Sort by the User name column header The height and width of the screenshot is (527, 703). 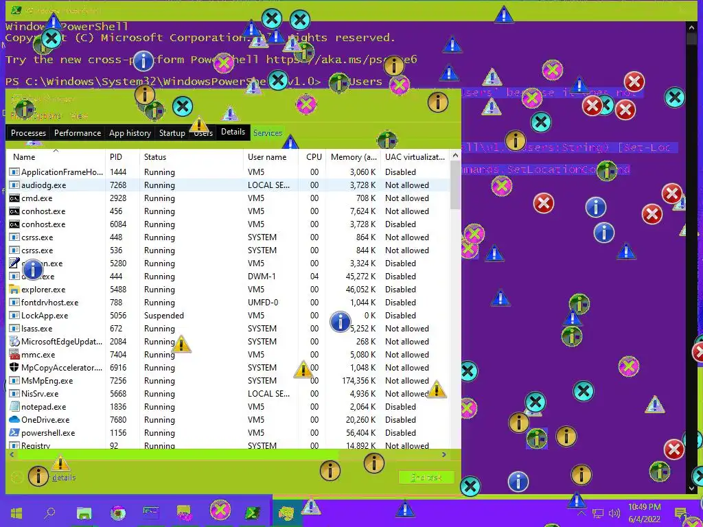pos(270,157)
